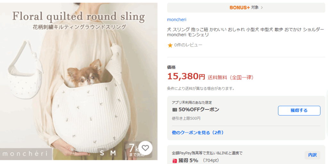Expand 他のクーポンを見る（2件）

click(x=198, y=132)
